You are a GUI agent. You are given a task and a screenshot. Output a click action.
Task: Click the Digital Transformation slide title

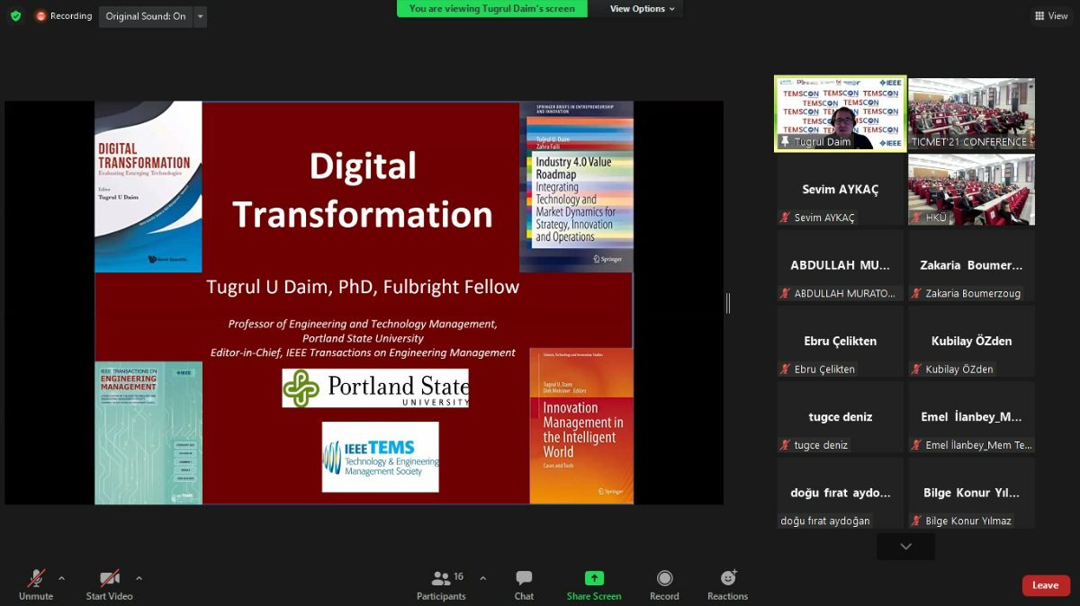pyautogui.click(x=363, y=191)
